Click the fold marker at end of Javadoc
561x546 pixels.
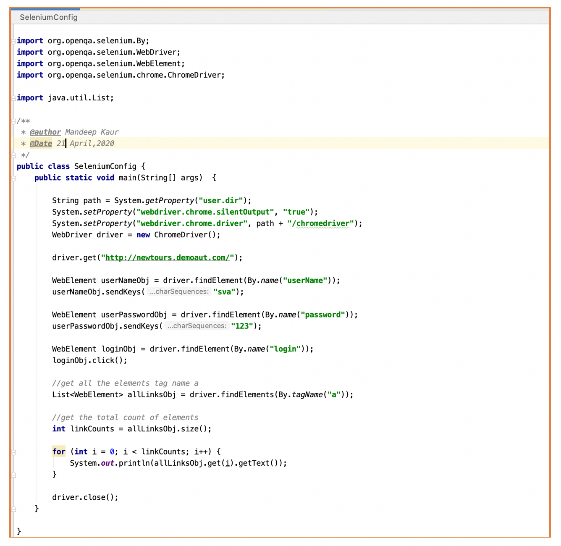point(13,155)
